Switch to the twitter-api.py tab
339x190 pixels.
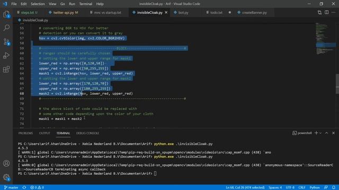pyautogui.click(x=64, y=13)
